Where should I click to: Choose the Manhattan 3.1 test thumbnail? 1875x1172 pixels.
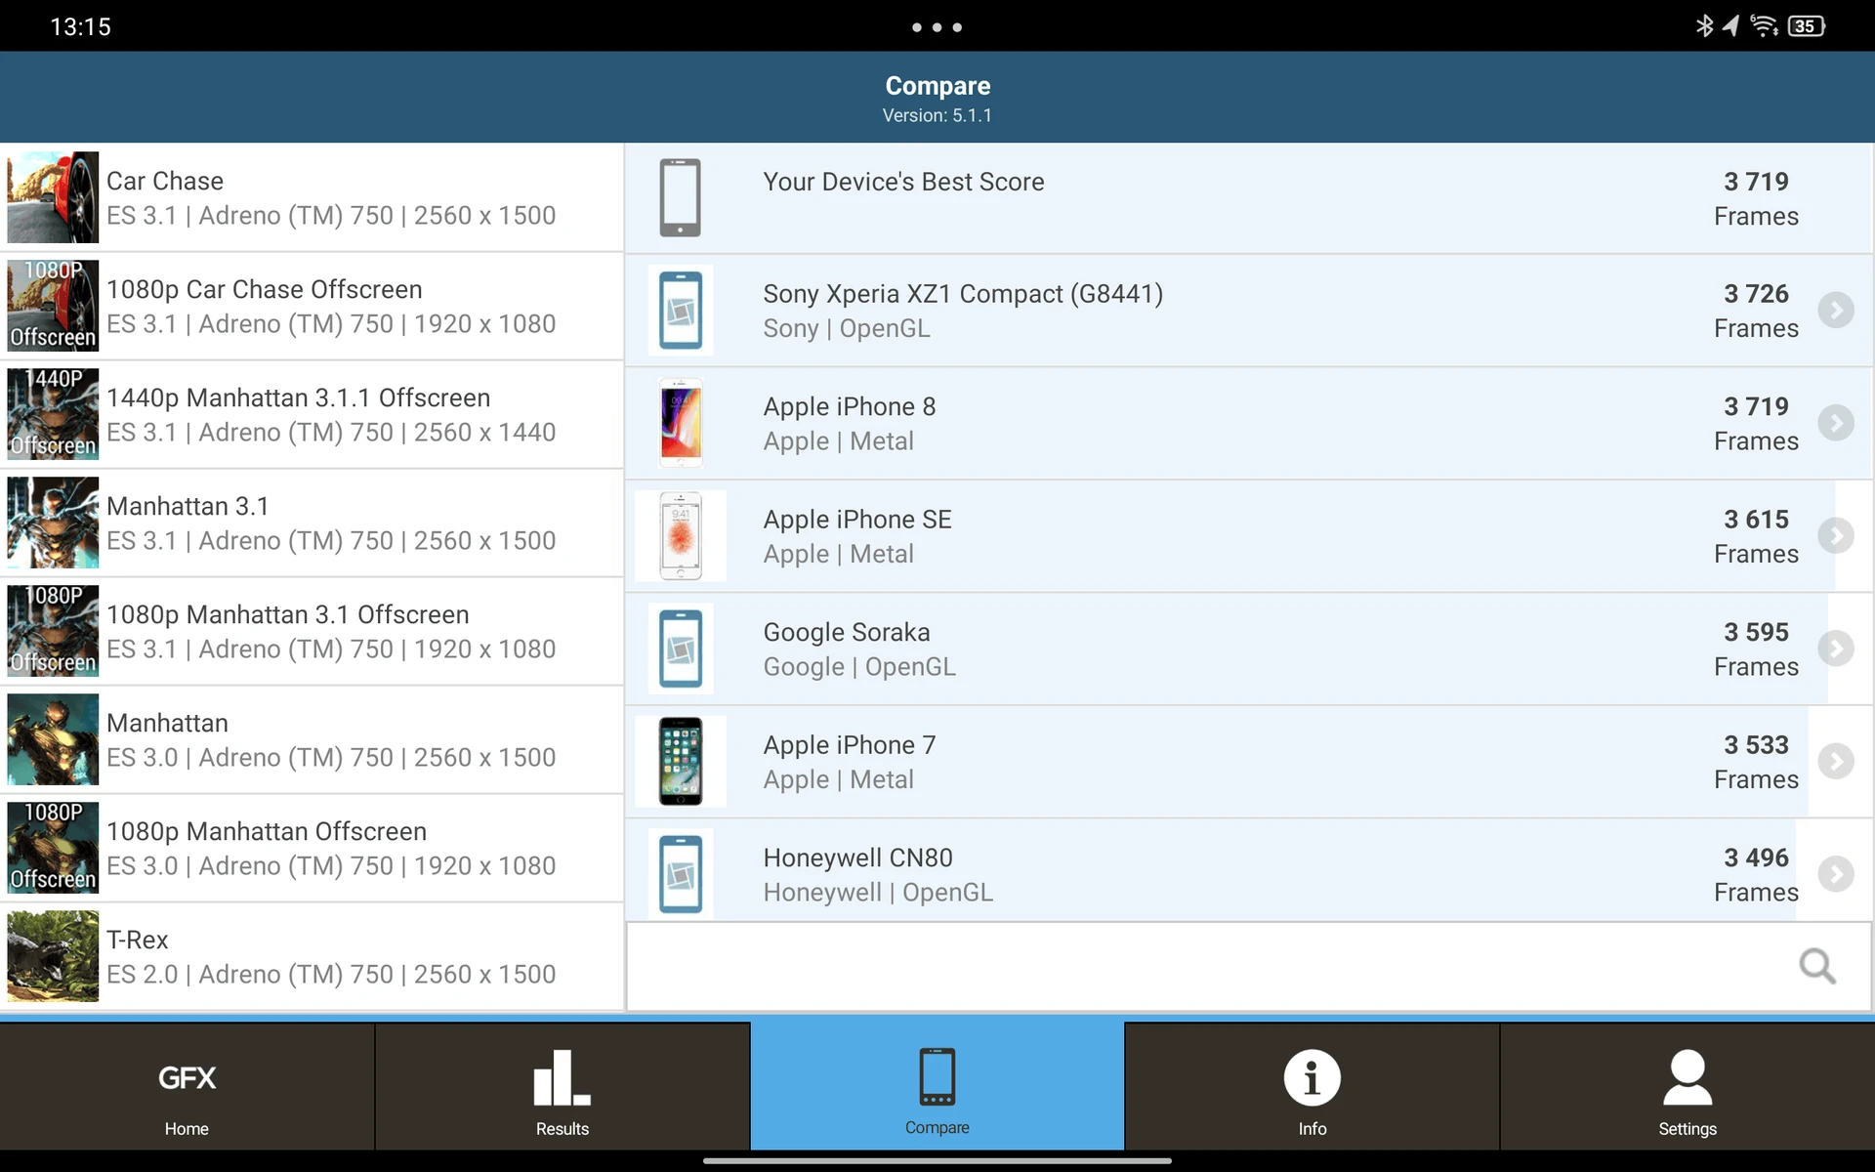point(53,523)
